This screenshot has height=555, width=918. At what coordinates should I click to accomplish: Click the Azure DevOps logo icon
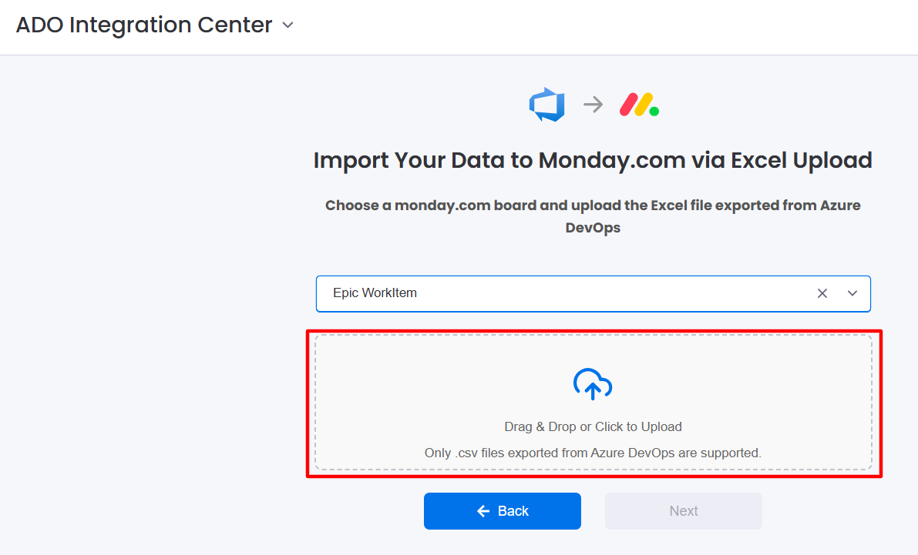pos(546,105)
